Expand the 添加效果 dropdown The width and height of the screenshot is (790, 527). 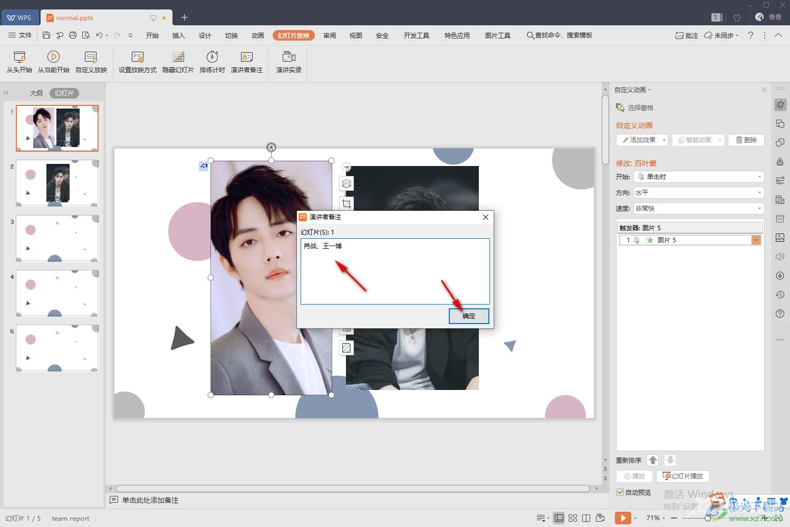pos(664,140)
